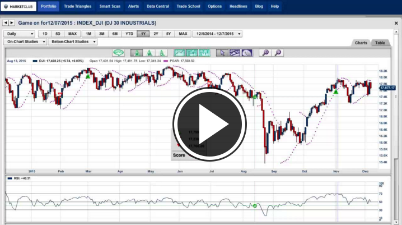
Task: Click the zoom in magnifier icon
Action: tap(265, 53)
